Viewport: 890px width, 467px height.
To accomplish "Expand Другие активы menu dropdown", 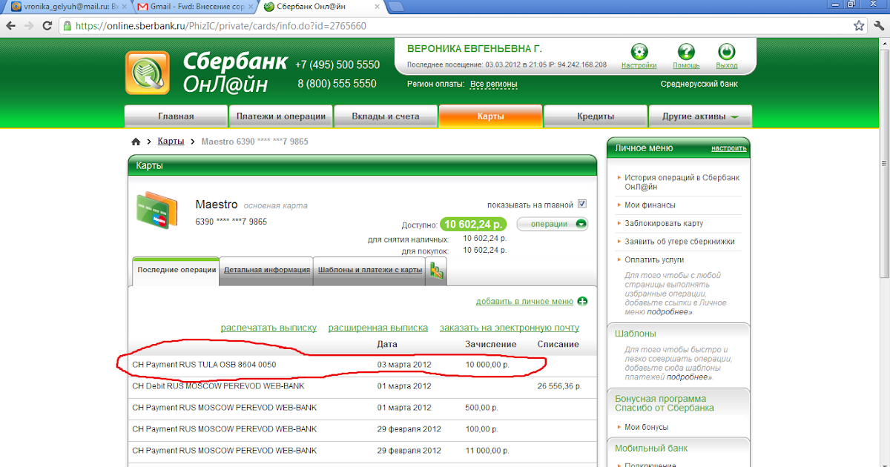I will coord(700,116).
